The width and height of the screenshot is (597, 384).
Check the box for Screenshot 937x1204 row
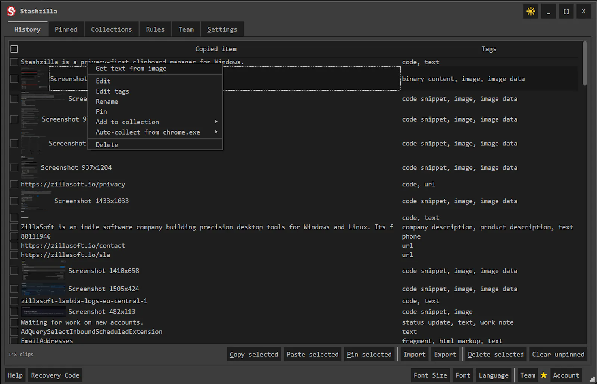pyautogui.click(x=14, y=168)
